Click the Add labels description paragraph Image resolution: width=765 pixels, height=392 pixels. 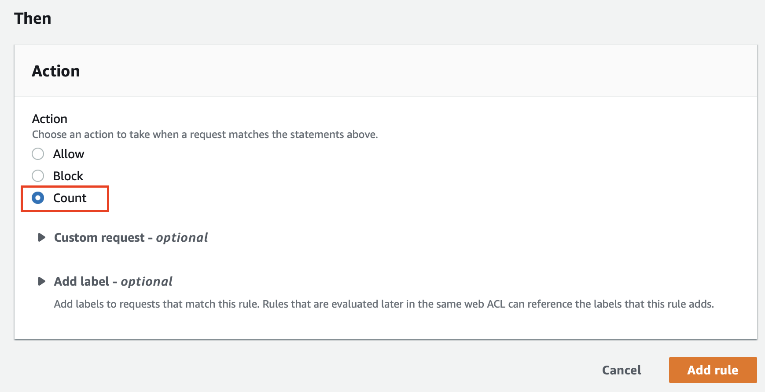tap(384, 304)
